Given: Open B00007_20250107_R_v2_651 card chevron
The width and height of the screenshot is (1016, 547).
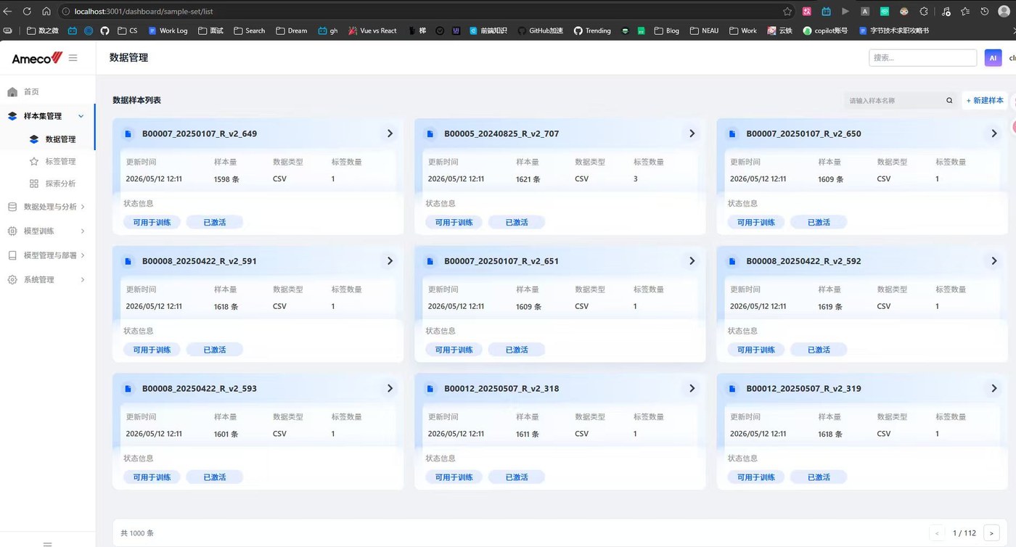Looking at the screenshot, I should click(x=692, y=261).
